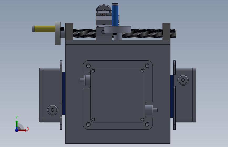Screen dimensions: 228x147
Task: Click the blue Z origin ball of triad
Action: [17, 130]
